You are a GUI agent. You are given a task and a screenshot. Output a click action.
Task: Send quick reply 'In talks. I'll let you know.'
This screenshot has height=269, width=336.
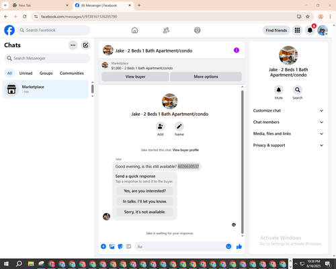[x=144, y=202]
